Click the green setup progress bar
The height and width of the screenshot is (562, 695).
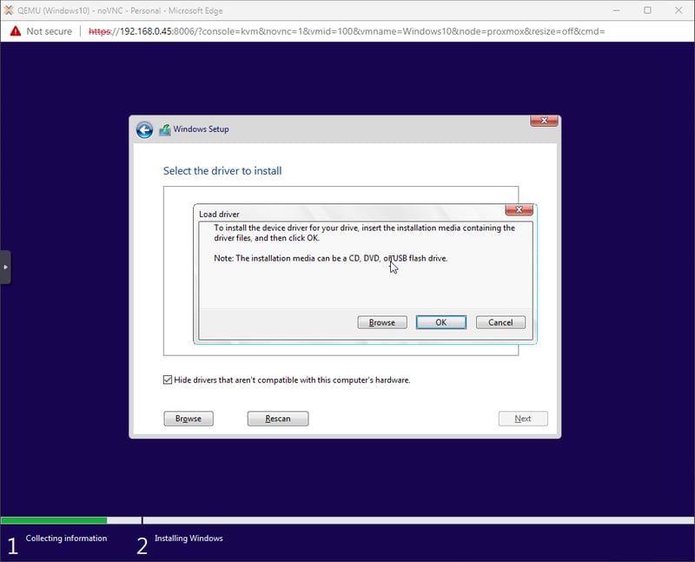54,520
